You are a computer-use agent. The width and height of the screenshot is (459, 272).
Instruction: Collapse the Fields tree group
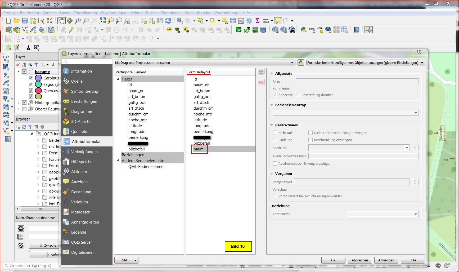tap(118, 79)
